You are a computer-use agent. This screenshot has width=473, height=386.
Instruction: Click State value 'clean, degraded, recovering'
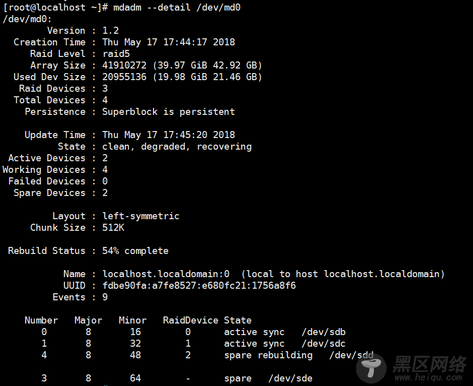click(x=177, y=147)
